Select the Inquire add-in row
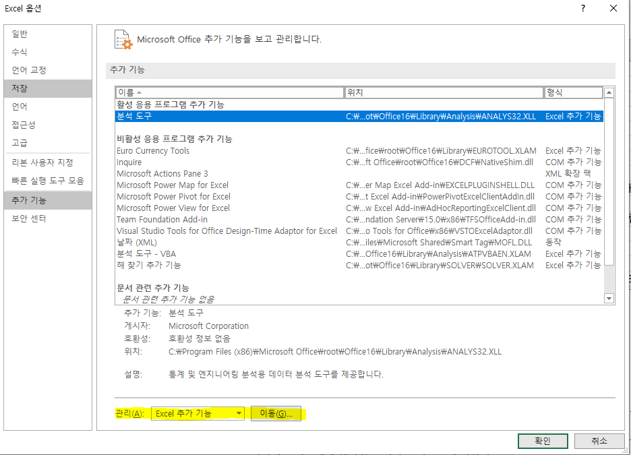This screenshot has height=455, width=631. click(x=359, y=162)
